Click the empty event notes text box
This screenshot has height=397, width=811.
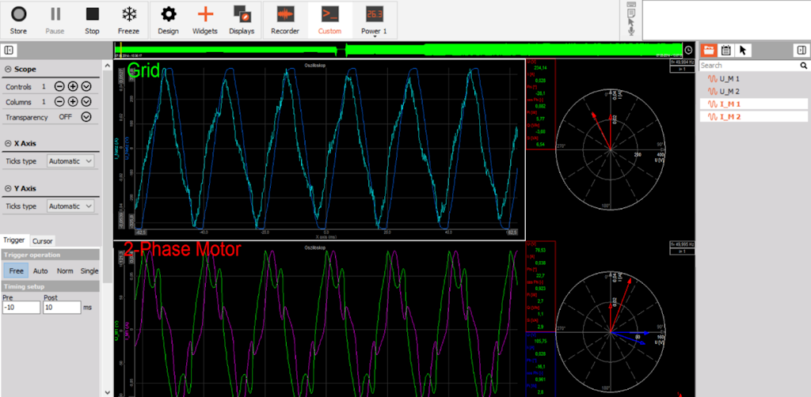coord(726,20)
